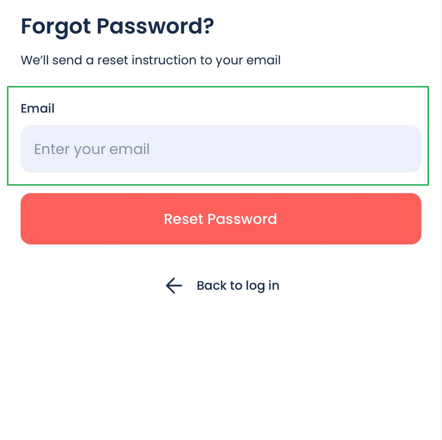Click the Reset Password button
The width and height of the screenshot is (442, 440).
221,219
